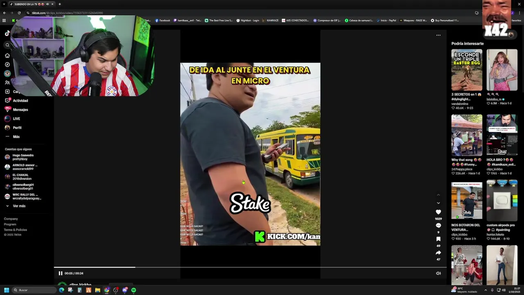Mute the tab via its speaker icon
The height and width of the screenshot is (295, 524).
(47, 4)
